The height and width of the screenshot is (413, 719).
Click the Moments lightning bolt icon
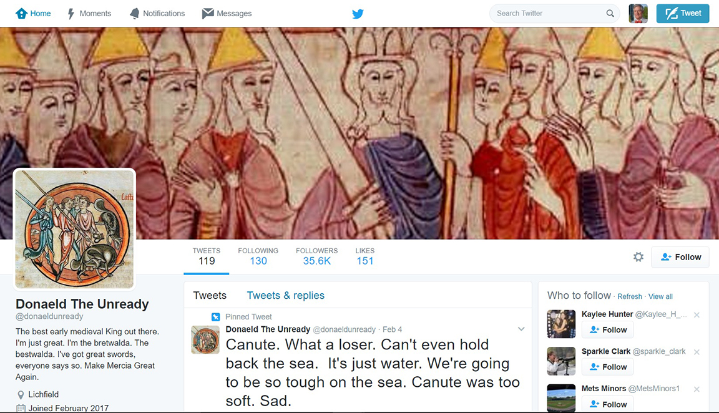click(x=71, y=14)
